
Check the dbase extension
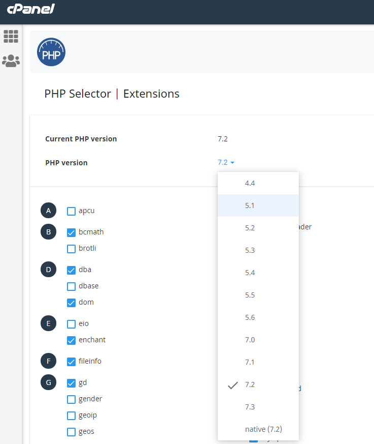(x=71, y=286)
